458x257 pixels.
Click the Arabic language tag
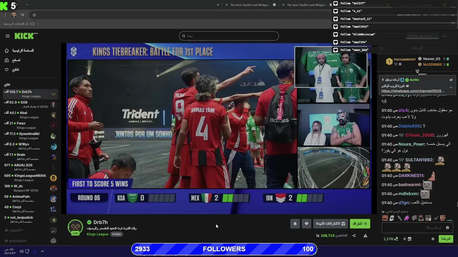pyautogui.click(x=117, y=234)
